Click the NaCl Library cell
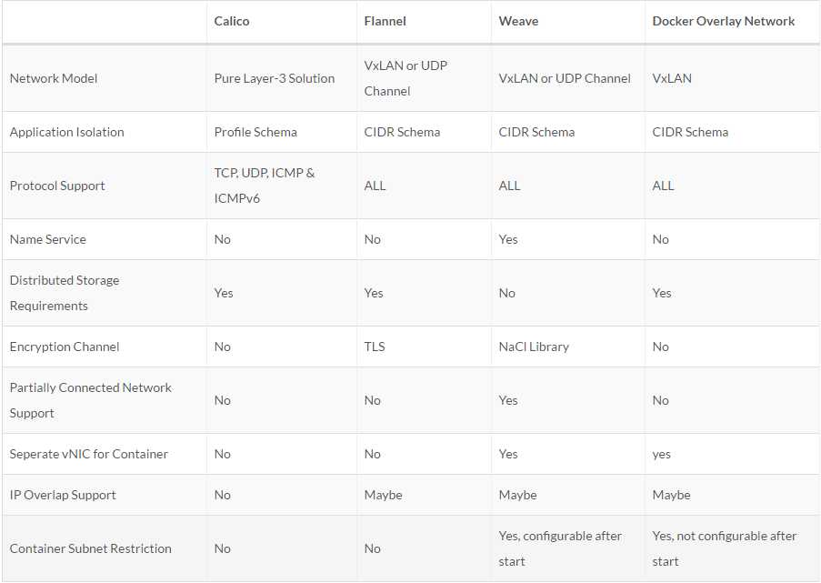This screenshot has width=821, height=583. click(x=534, y=347)
